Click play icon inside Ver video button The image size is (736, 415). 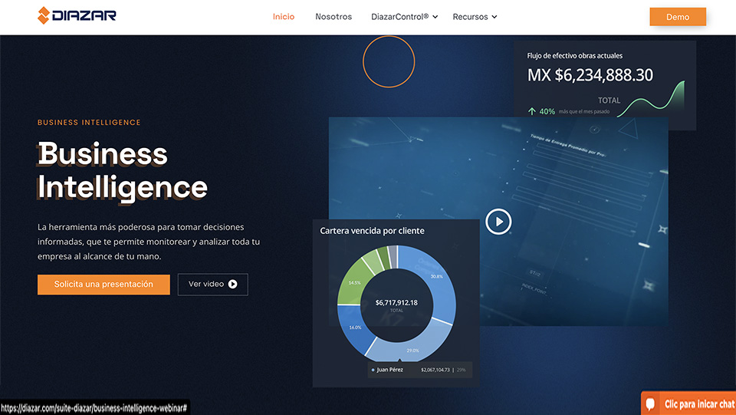tap(233, 284)
